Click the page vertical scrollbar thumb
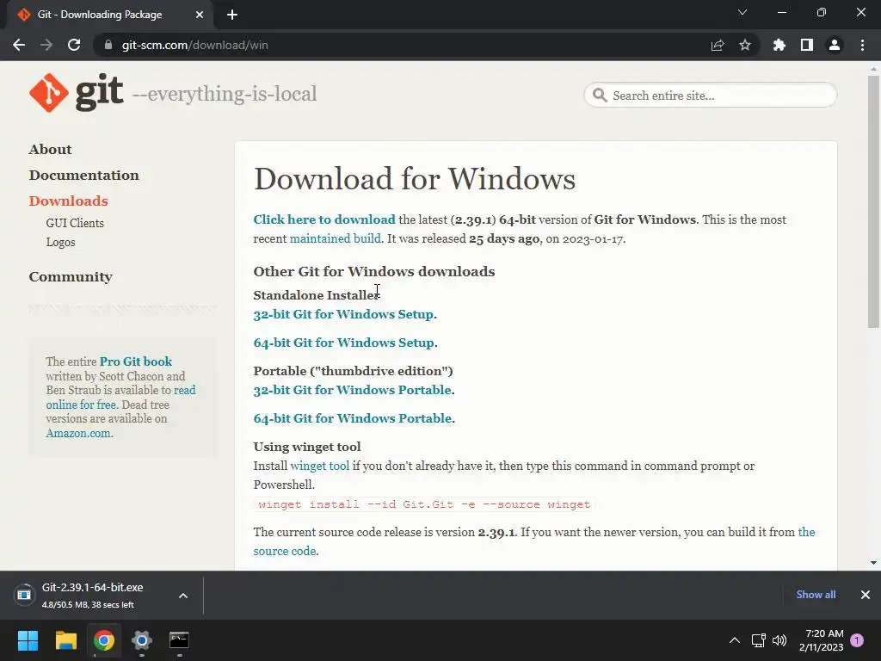881x661 pixels. (873, 201)
